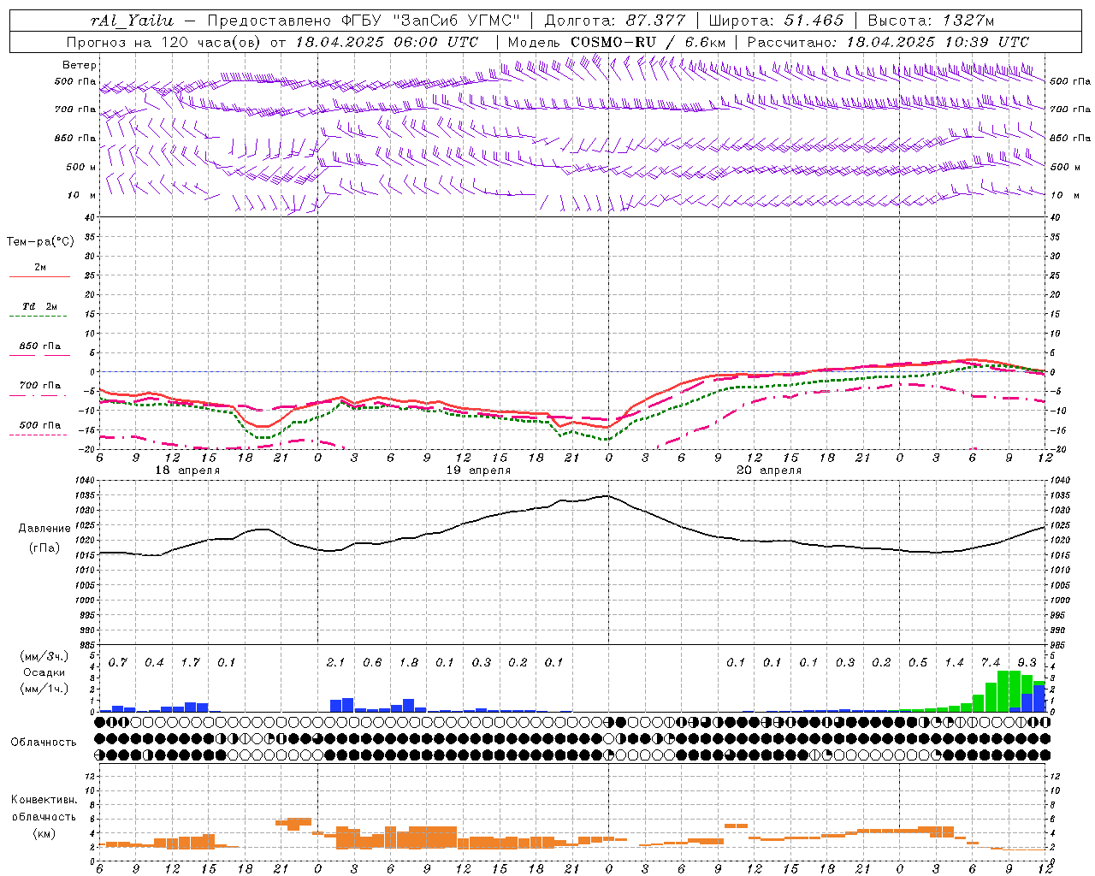The image size is (1095, 876).
Task: Click the '850 гПа' temperature legend entry
Action: 39,346
